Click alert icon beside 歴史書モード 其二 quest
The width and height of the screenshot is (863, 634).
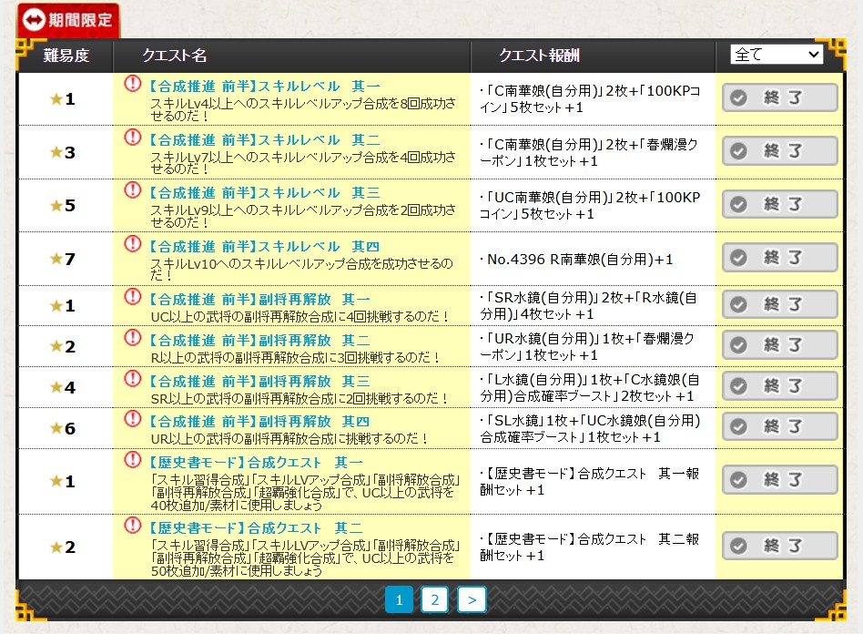(133, 526)
